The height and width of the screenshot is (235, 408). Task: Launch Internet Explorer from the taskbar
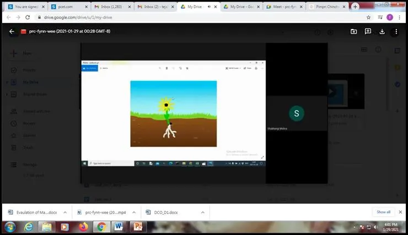tap(28, 227)
